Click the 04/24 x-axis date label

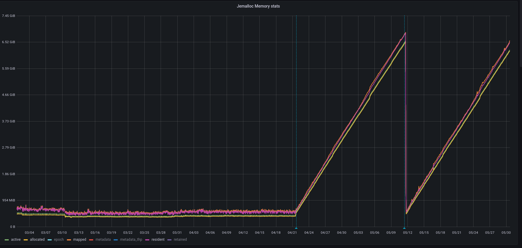(309, 233)
